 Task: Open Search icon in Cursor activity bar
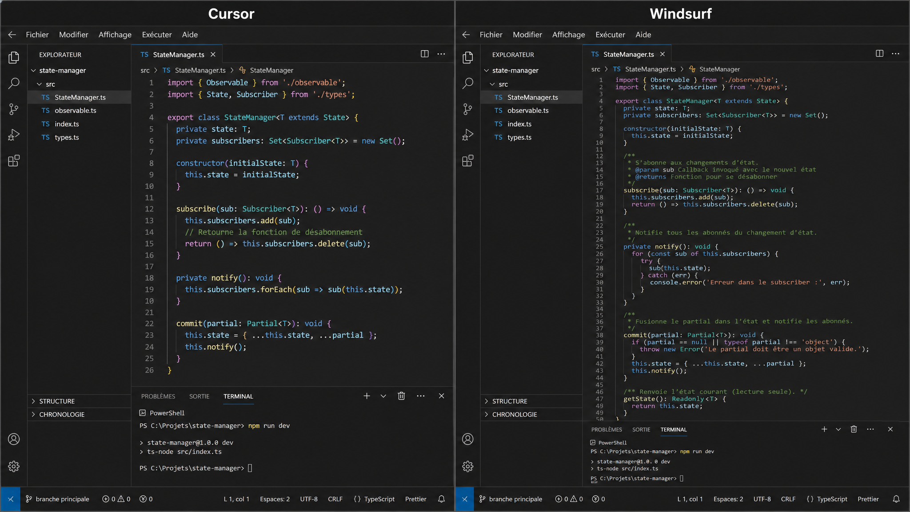click(x=14, y=83)
